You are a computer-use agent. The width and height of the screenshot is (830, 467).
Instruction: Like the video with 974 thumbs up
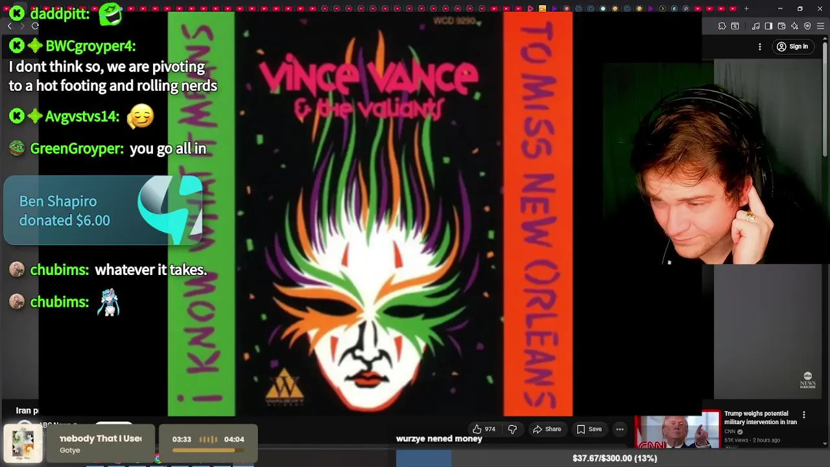[484, 429]
